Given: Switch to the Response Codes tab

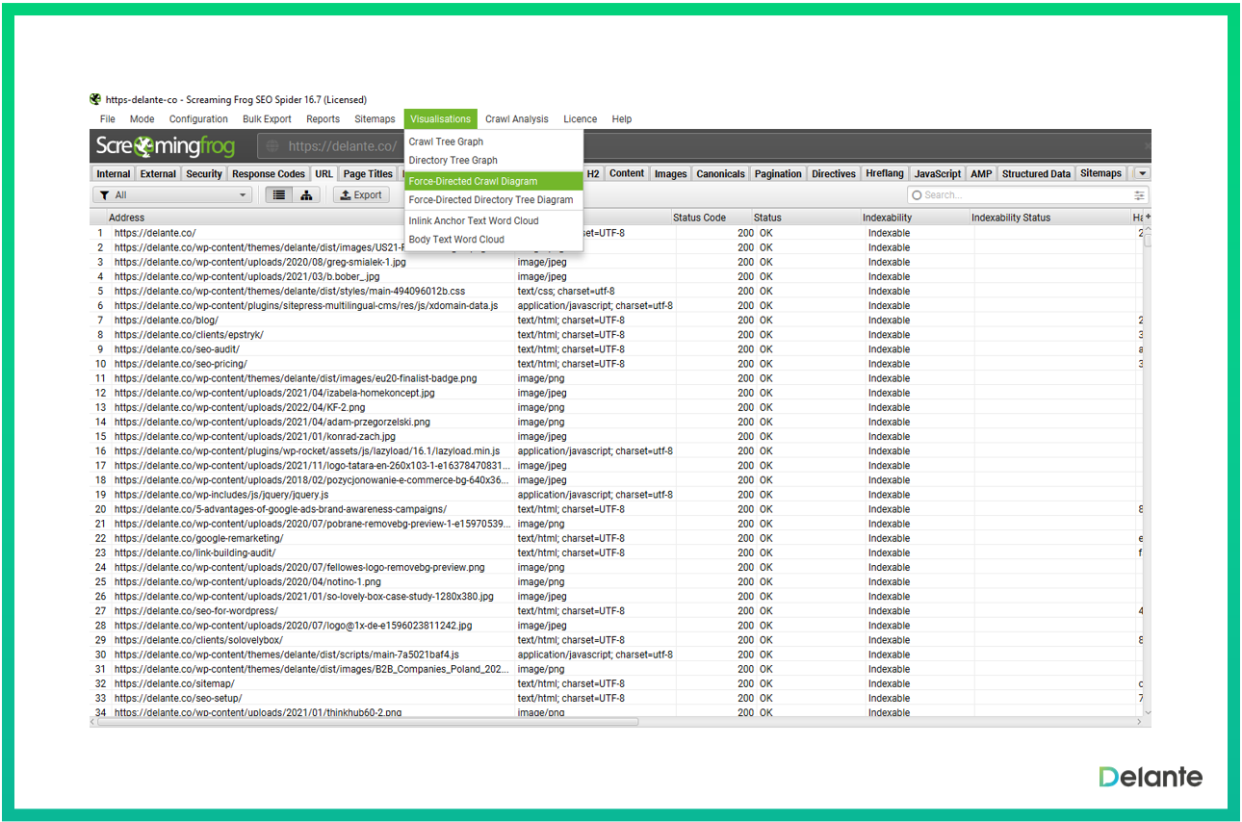Looking at the screenshot, I should tap(269, 174).
